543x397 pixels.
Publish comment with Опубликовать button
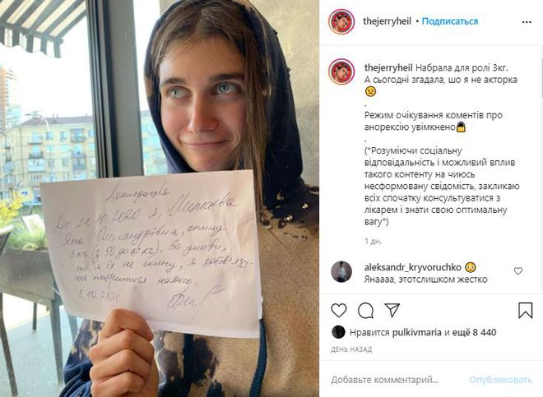coord(500,380)
